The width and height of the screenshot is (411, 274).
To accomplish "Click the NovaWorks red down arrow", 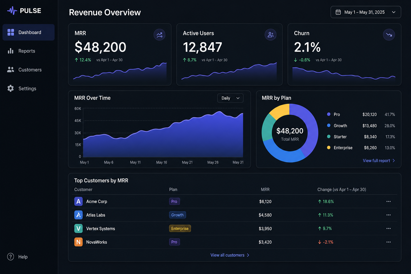I will pos(319,242).
